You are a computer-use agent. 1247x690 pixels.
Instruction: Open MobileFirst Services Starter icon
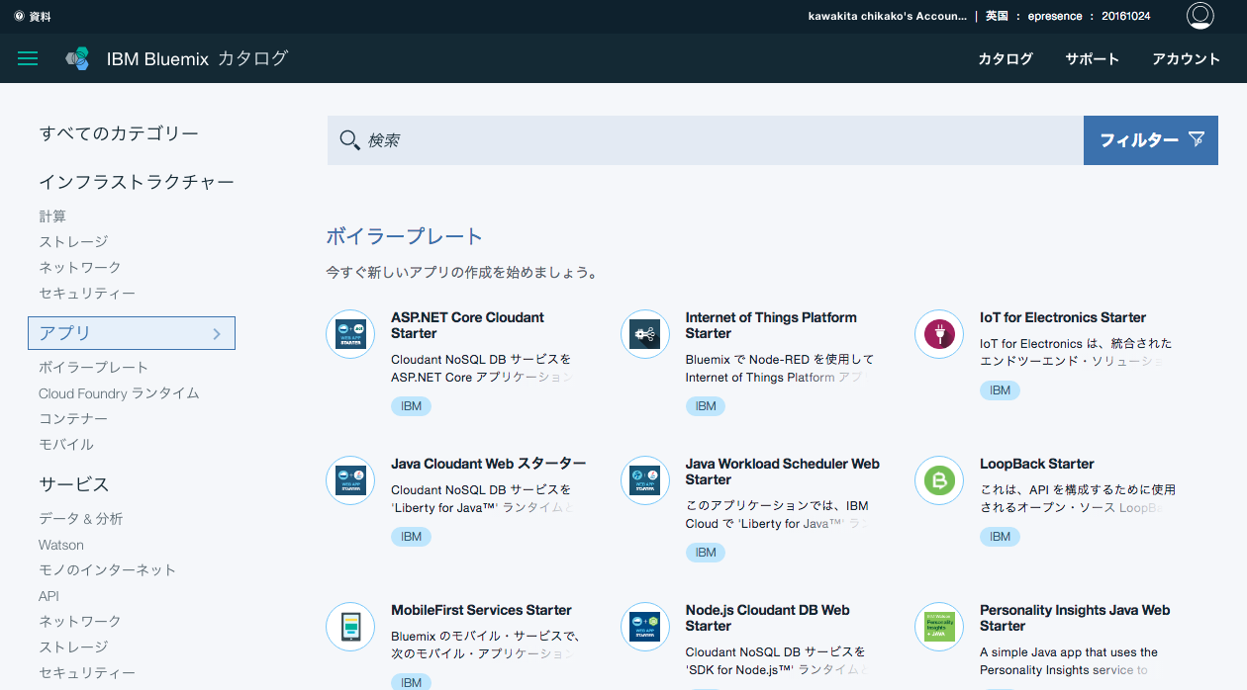click(x=351, y=627)
